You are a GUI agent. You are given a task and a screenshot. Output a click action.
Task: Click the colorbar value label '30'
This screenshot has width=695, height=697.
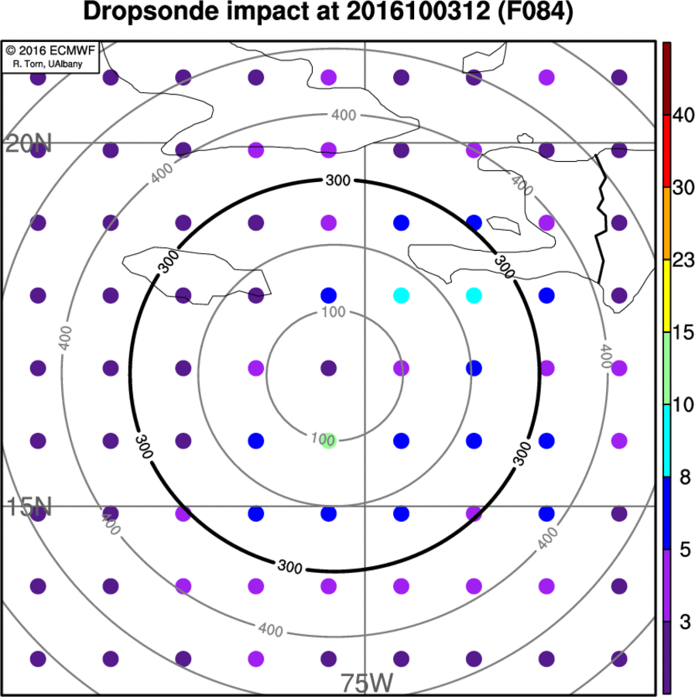point(683,187)
